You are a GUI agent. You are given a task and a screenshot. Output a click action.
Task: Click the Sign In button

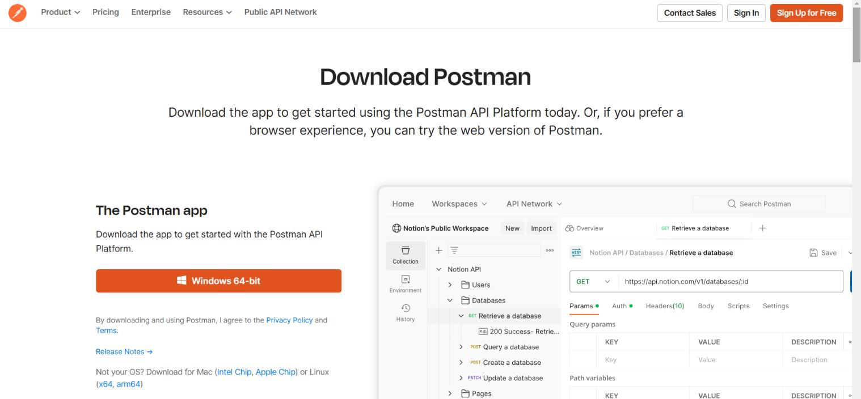click(x=746, y=13)
